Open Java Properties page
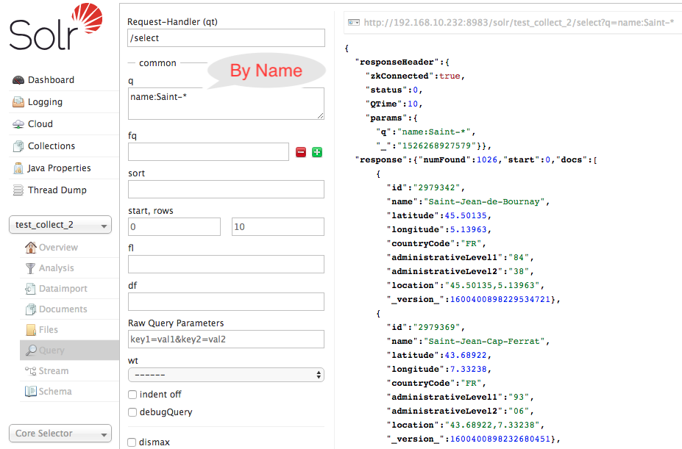This screenshot has height=449, width=682. tap(59, 168)
